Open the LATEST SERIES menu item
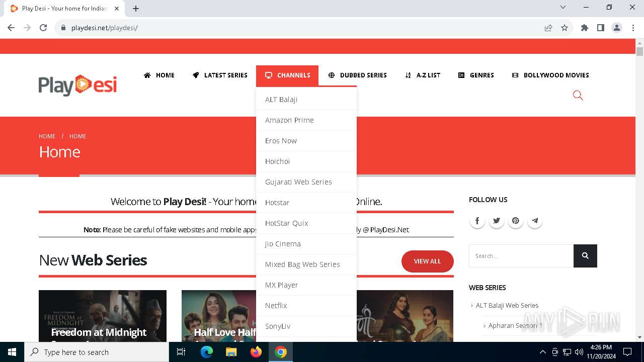 click(220, 75)
